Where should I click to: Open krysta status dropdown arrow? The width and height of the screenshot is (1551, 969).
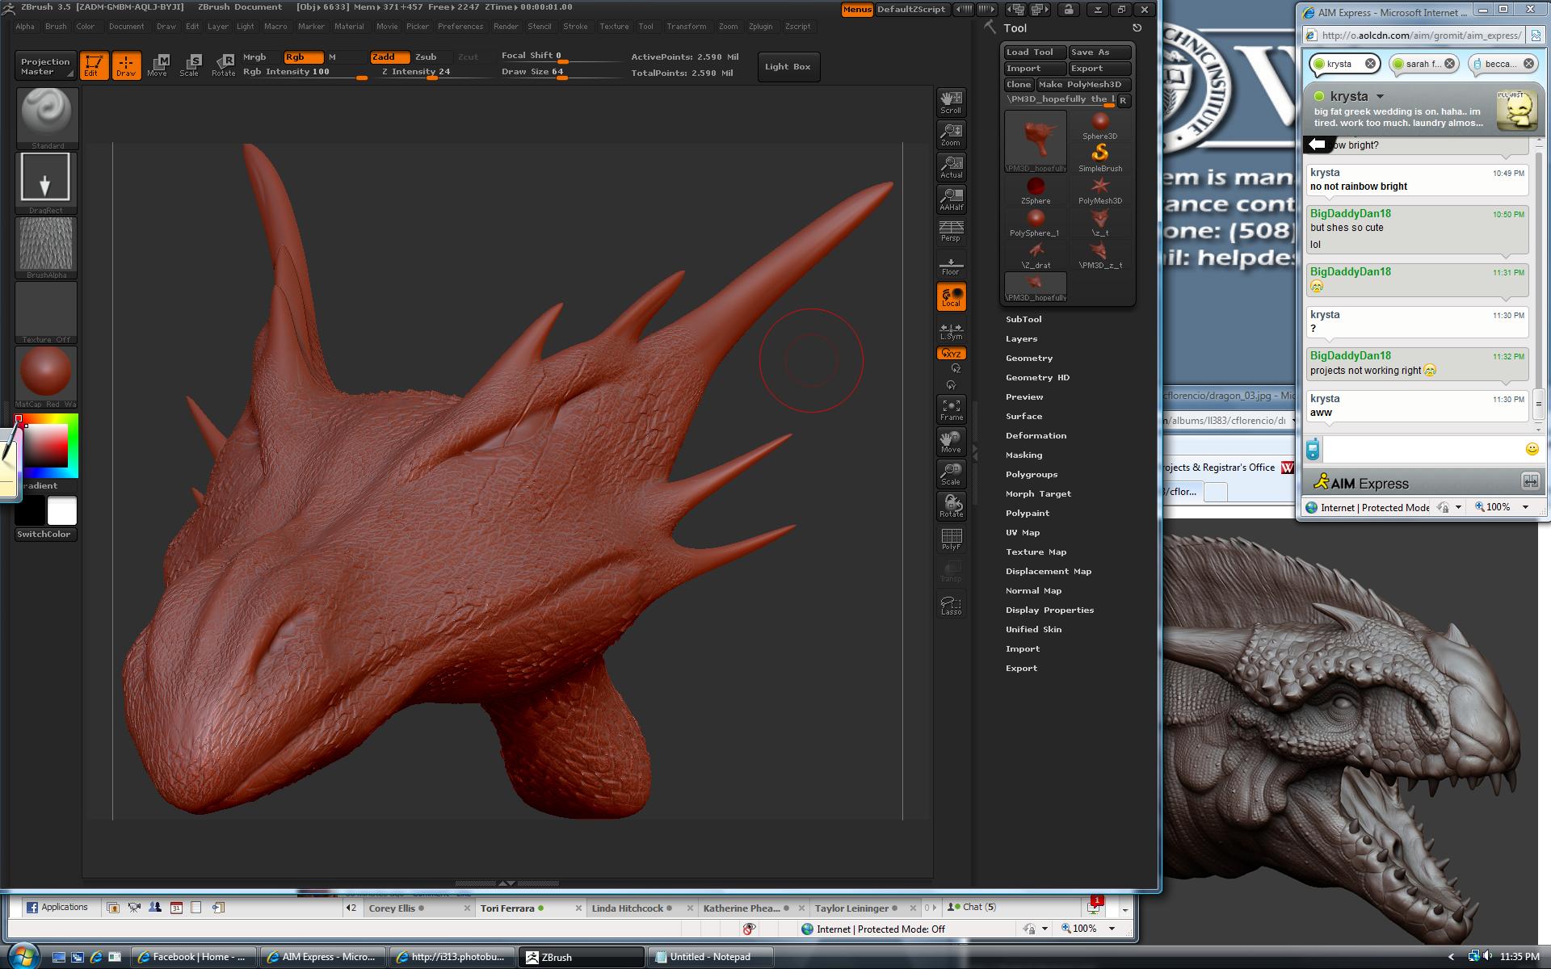click(x=1381, y=96)
